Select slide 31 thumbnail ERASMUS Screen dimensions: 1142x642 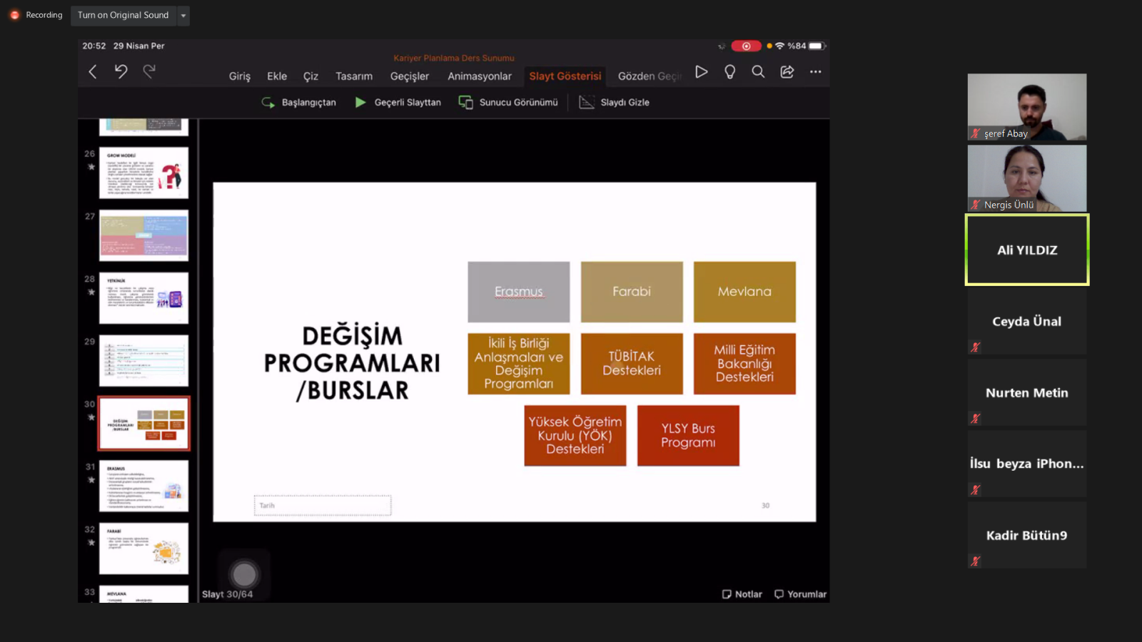click(x=143, y=486)
